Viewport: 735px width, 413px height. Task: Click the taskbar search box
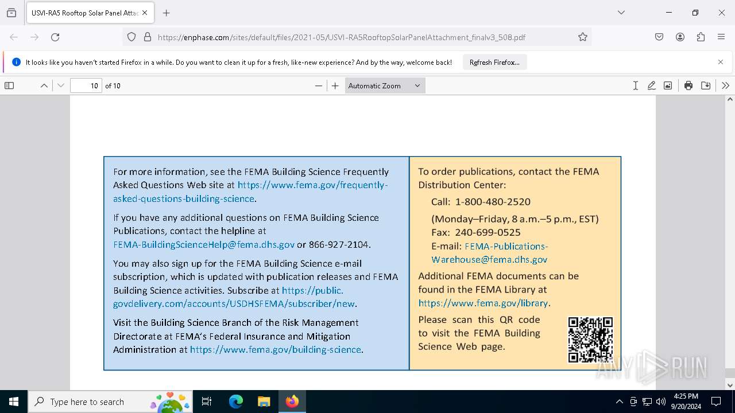click(x=110, y=402)
